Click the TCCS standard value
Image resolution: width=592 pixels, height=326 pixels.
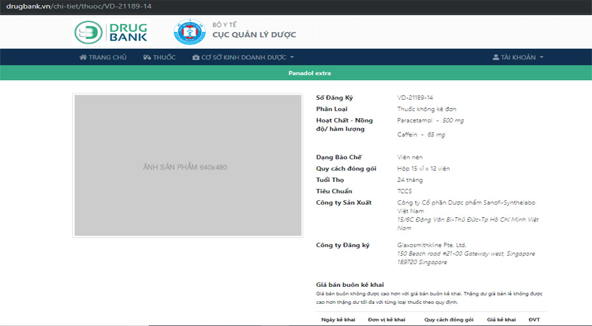(405, 191)
